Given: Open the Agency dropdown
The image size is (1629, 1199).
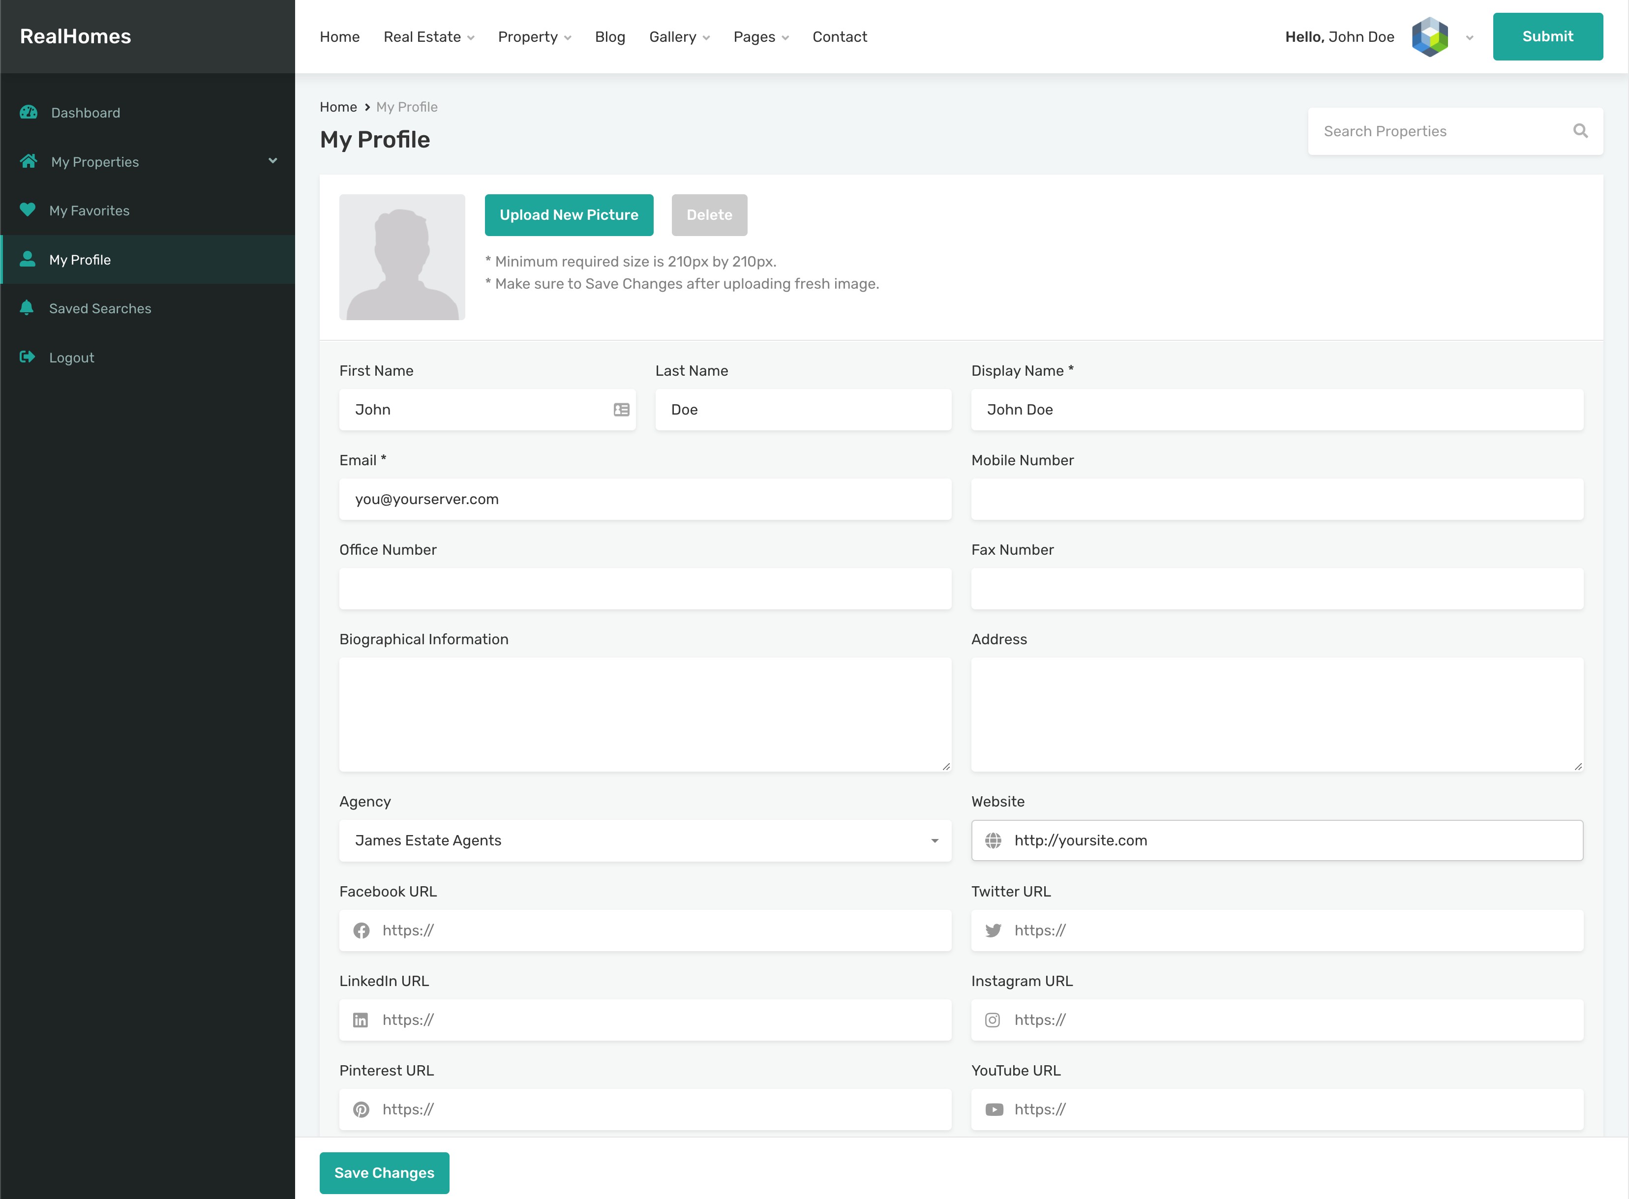Looking at the screenshot, I should [645, 840].
